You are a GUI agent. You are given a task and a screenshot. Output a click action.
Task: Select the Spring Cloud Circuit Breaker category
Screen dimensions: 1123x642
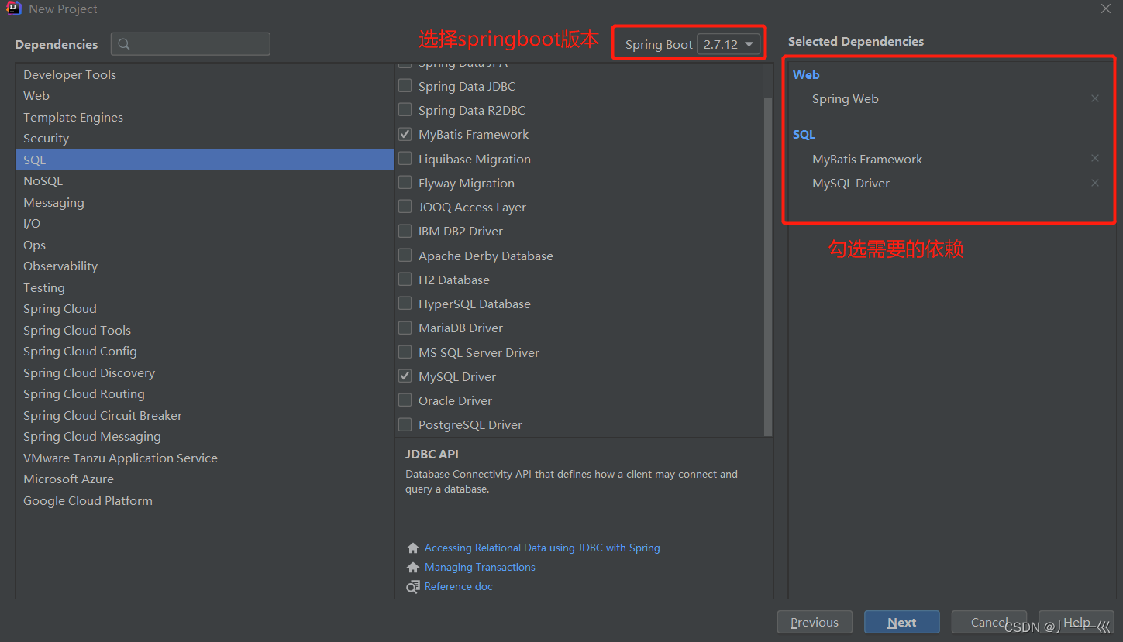tap(205, 415)
